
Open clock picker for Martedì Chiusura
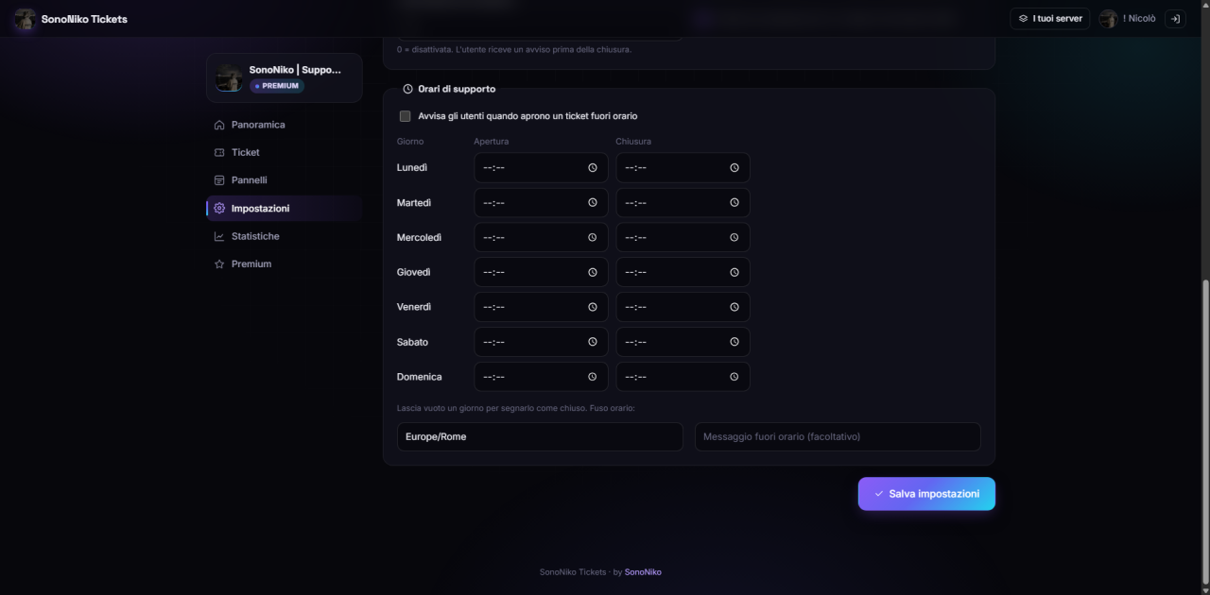pos(735,202)
